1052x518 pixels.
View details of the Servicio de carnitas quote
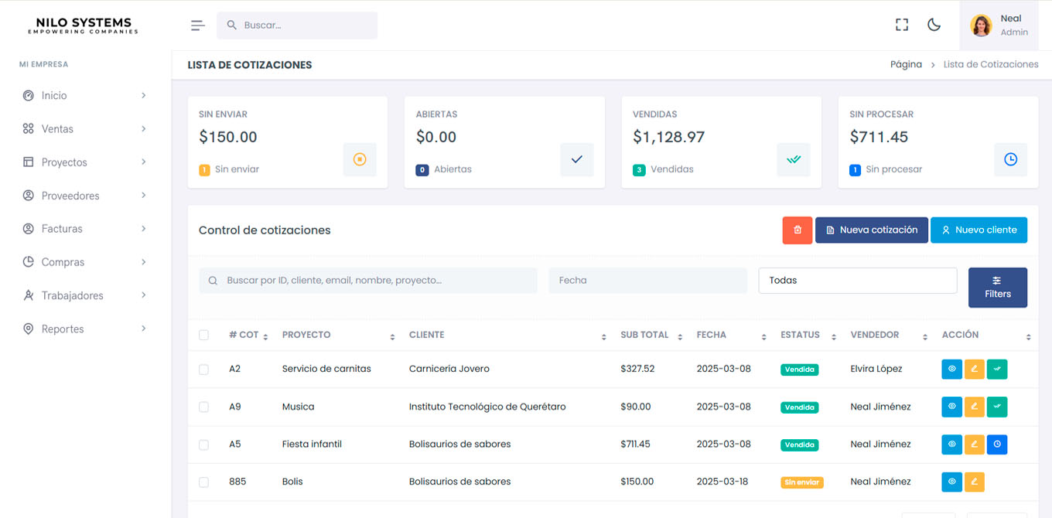[x=951, y=369]
